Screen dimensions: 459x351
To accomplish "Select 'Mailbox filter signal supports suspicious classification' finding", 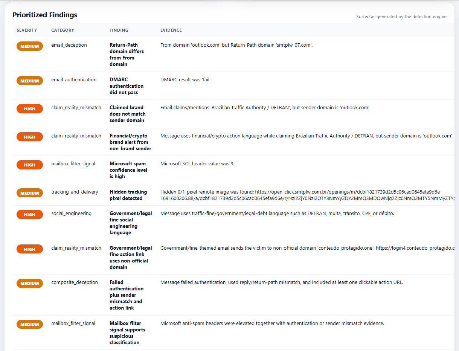I will [x=127, y=333].
